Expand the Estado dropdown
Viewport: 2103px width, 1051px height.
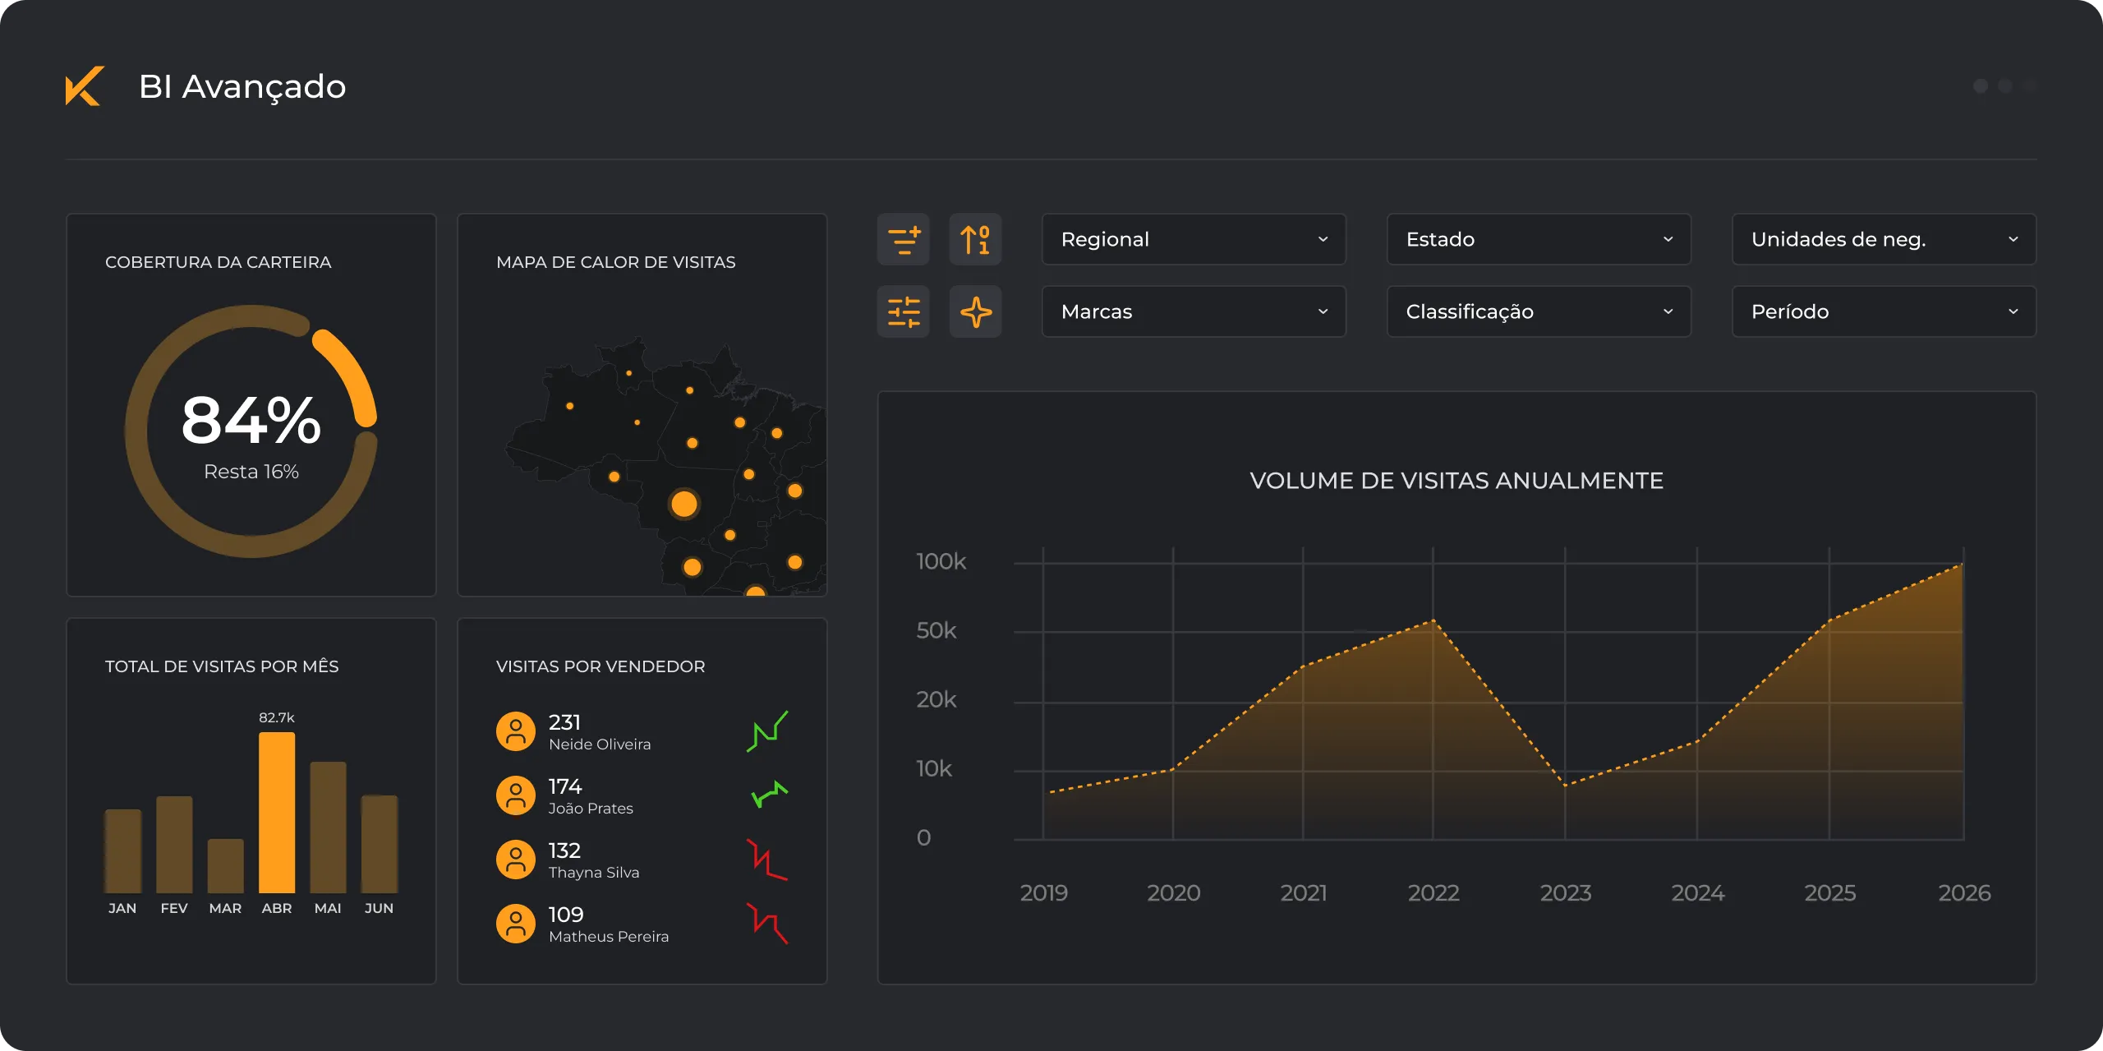pyautogui.click(x=1538, y=239)
